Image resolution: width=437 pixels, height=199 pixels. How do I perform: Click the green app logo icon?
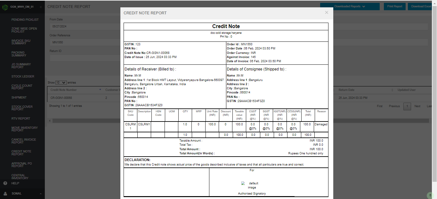tap(5, 7)
